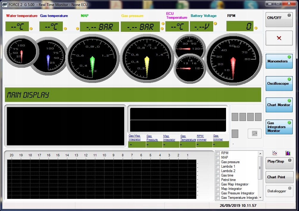Enable the RPM checkbox in chart list
The height and width of the screenshot is (211, 299).
click(218, 153)
